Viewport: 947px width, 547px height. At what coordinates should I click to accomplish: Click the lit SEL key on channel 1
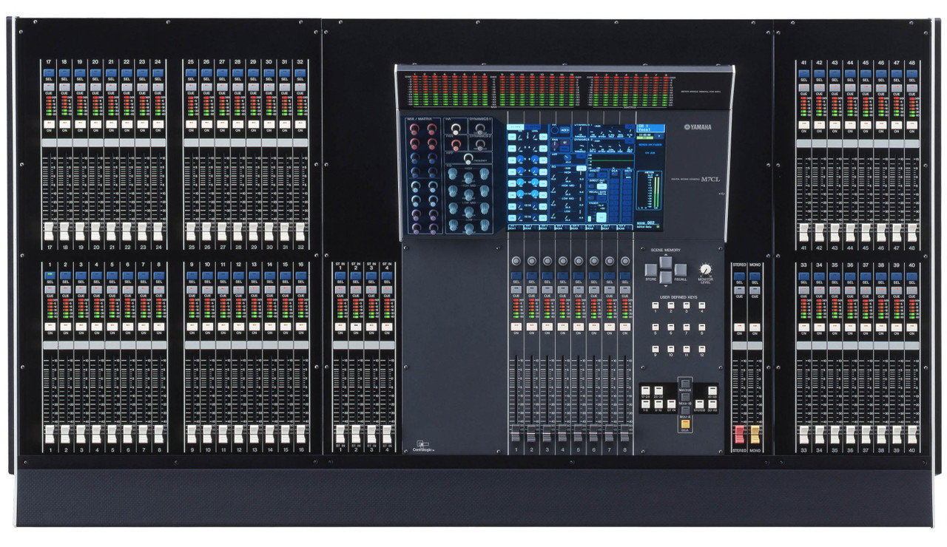(50, 275)
